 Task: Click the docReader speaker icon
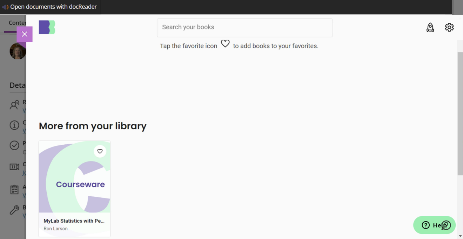pyautogui.click(x=5, y=7)
